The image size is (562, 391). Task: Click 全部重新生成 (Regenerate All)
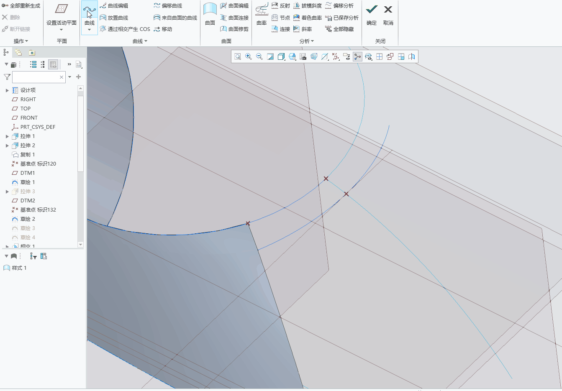point(21,6)
